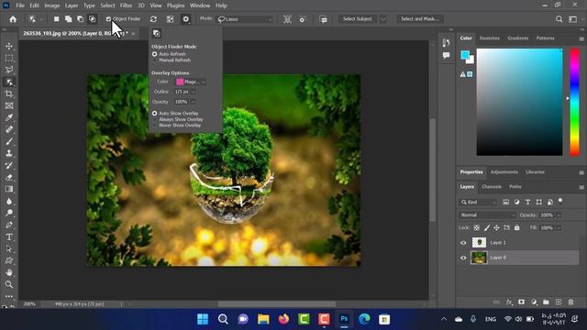
Task: Toggle the Object Finder checkbox
Action: [108, 19]
